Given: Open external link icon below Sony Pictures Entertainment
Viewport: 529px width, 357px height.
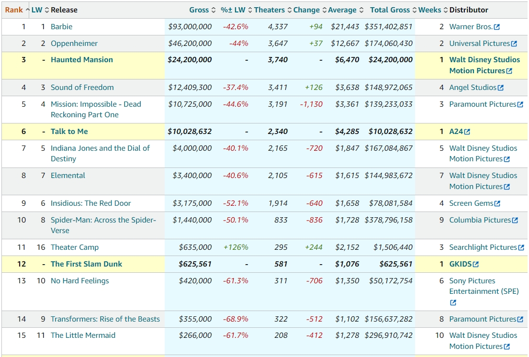Looking at the screenshot, I should (x=453, y=303).
